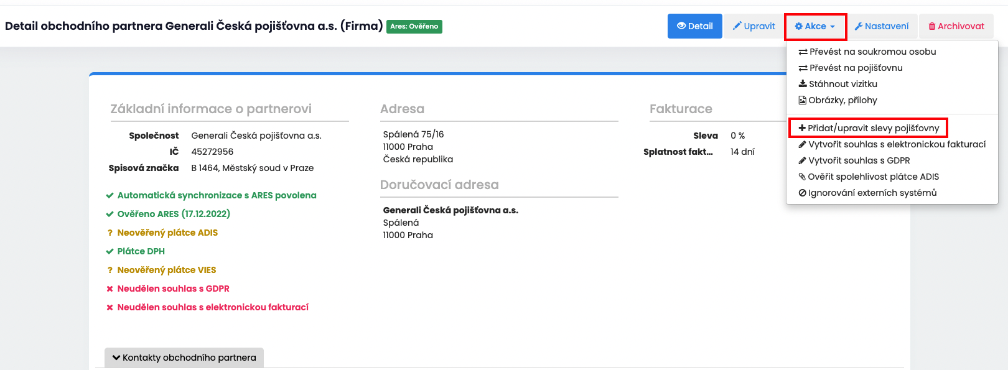Click Neudělen souhlas s GDPR status

click(x=174, y=289)
